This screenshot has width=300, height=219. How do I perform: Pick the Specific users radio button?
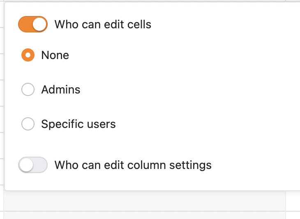pos(28,124)
